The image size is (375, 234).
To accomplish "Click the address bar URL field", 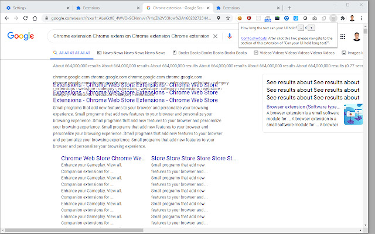I will tap(131, 18).
